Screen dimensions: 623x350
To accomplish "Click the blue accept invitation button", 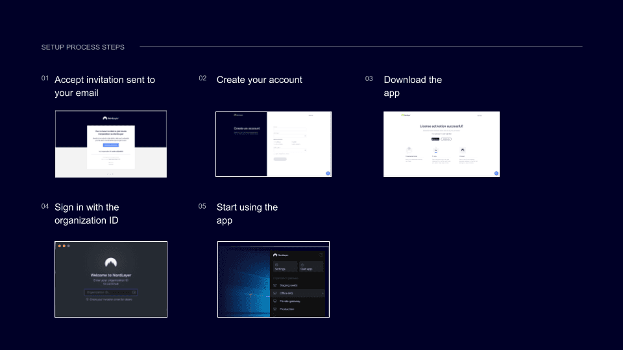I will click(111, 145).
